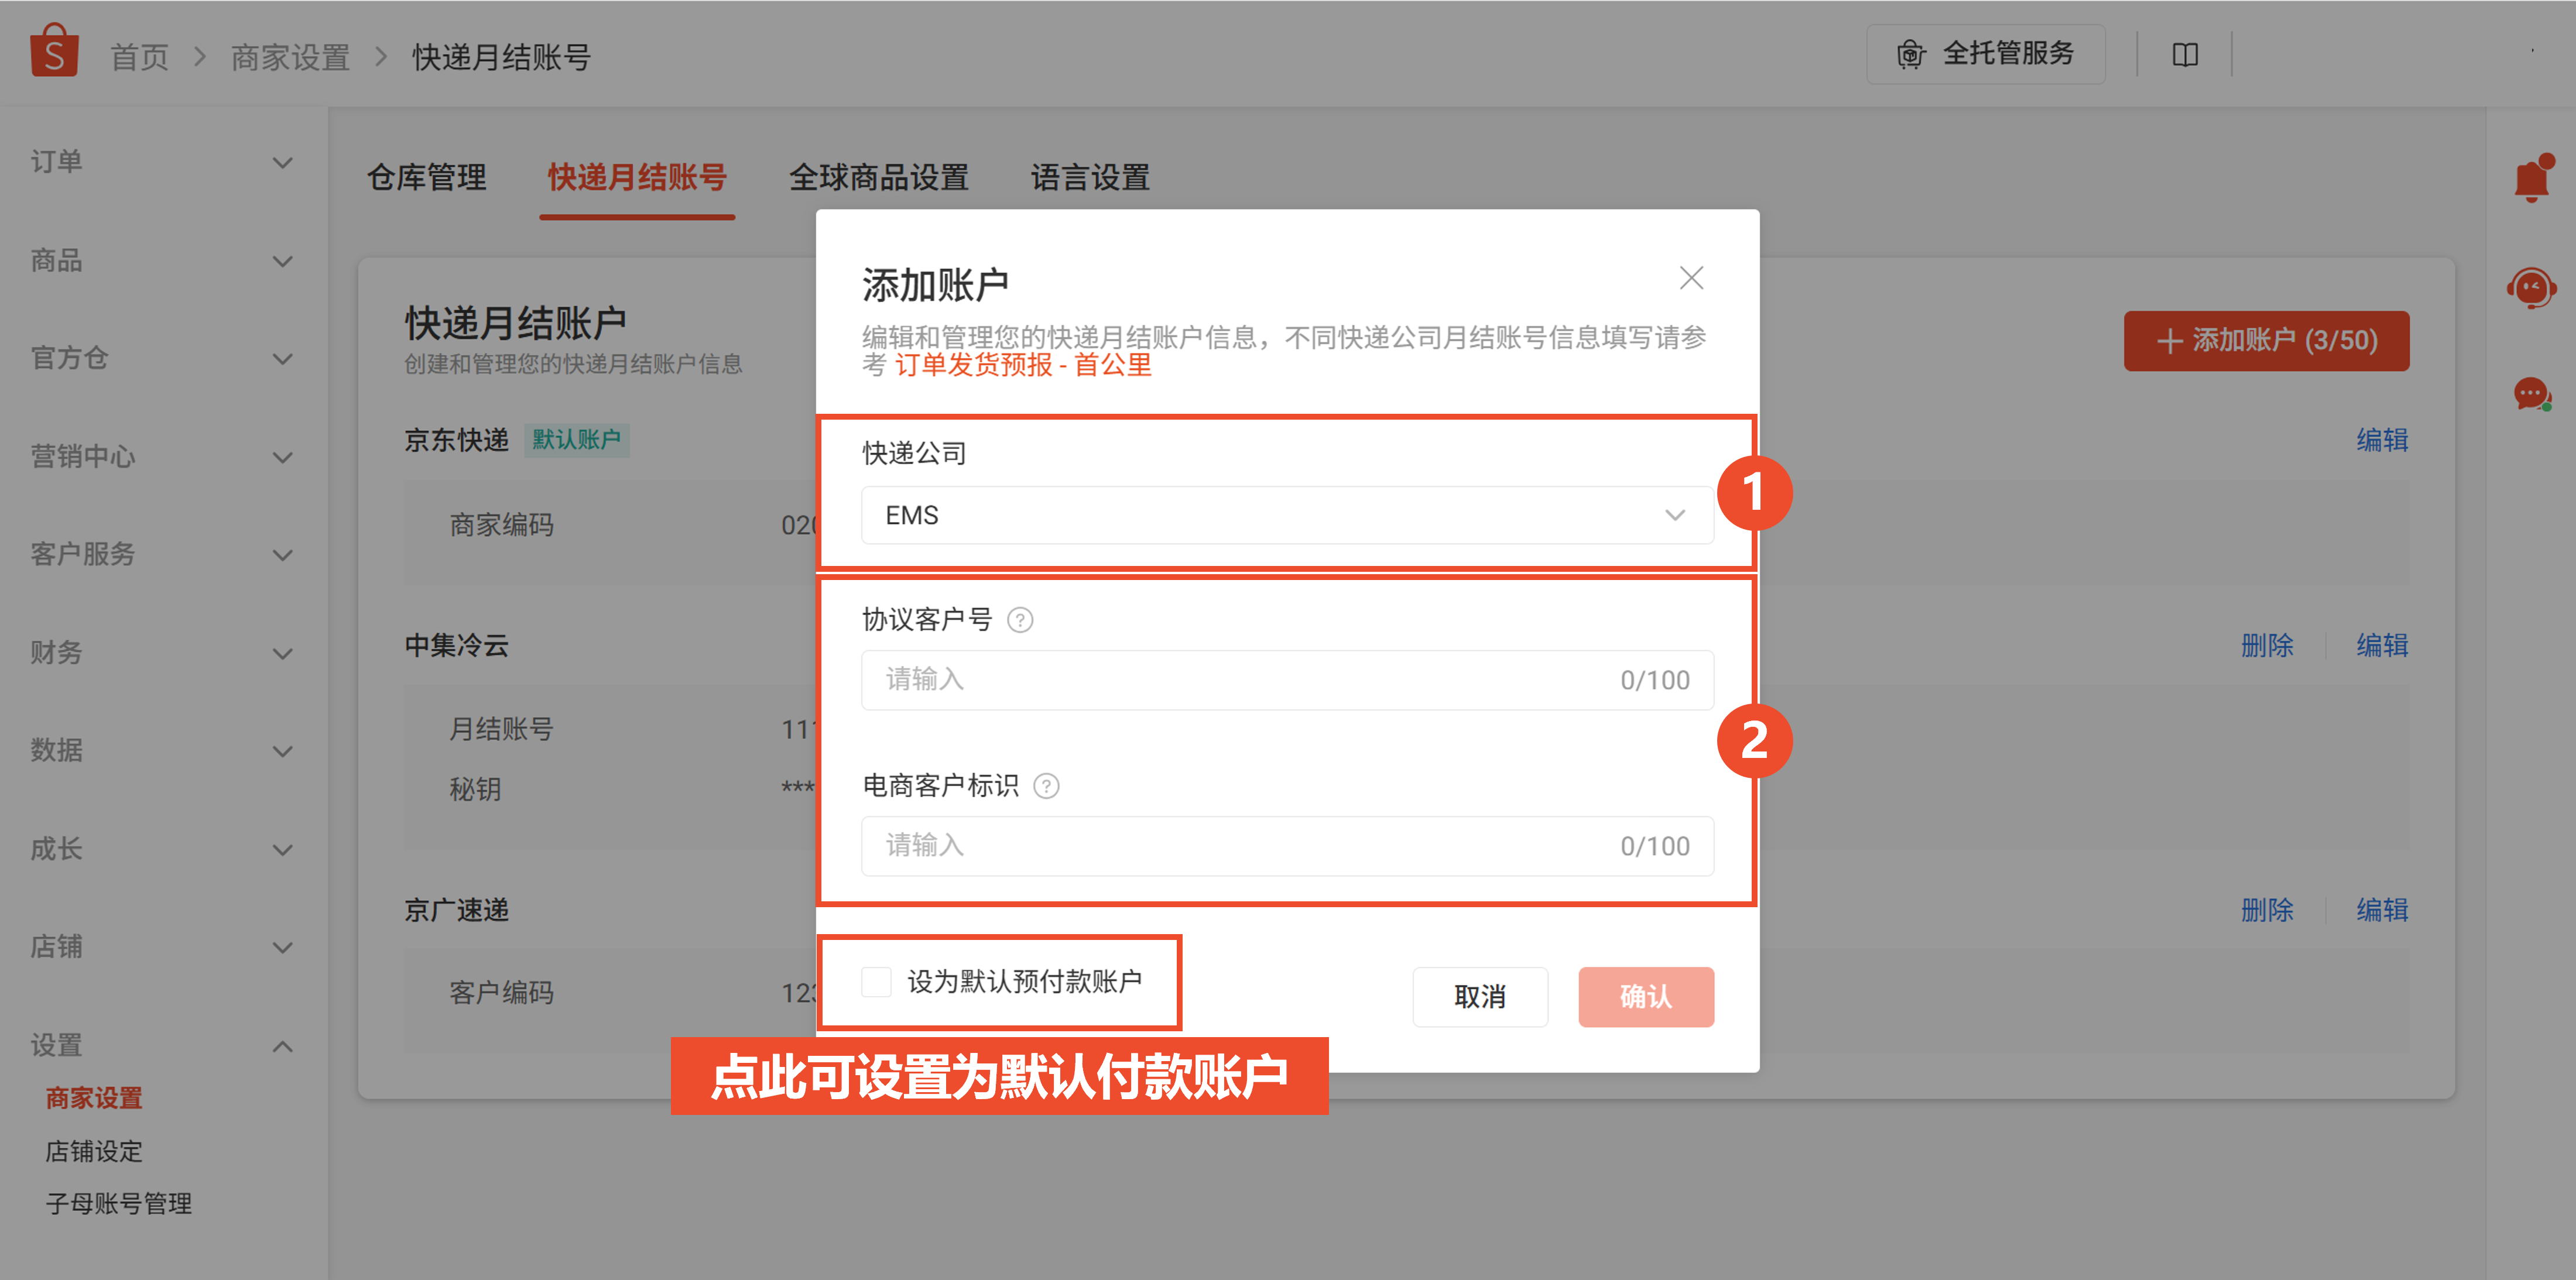Open 店铺设定 in sidebar
Image resolution: width=2576 pixels, height=1280 pixels.
(x=94, y=1151)
